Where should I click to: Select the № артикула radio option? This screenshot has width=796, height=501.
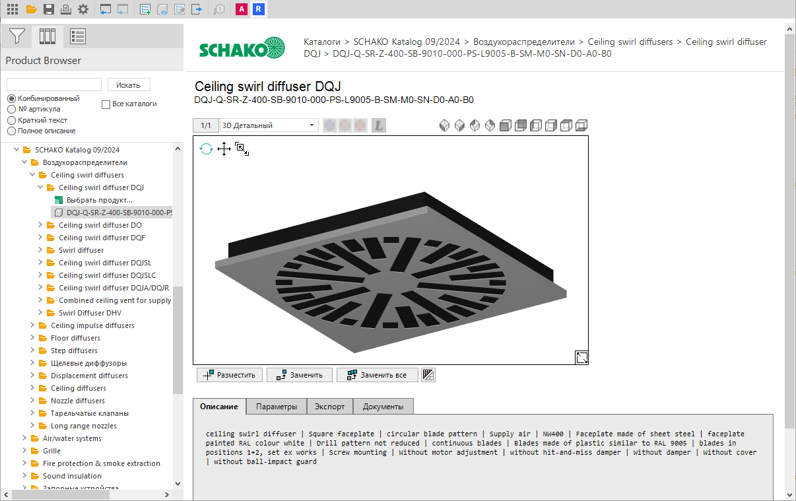click(11, 110)
